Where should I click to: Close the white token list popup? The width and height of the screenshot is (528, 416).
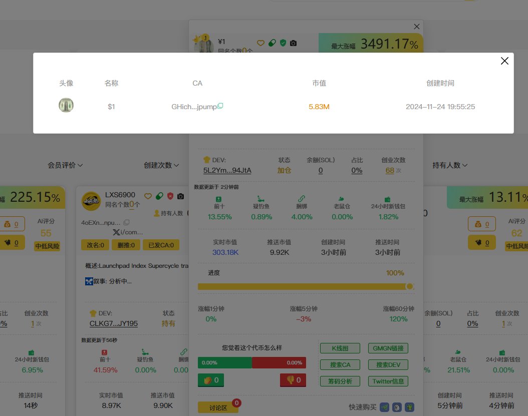(504, 61)
